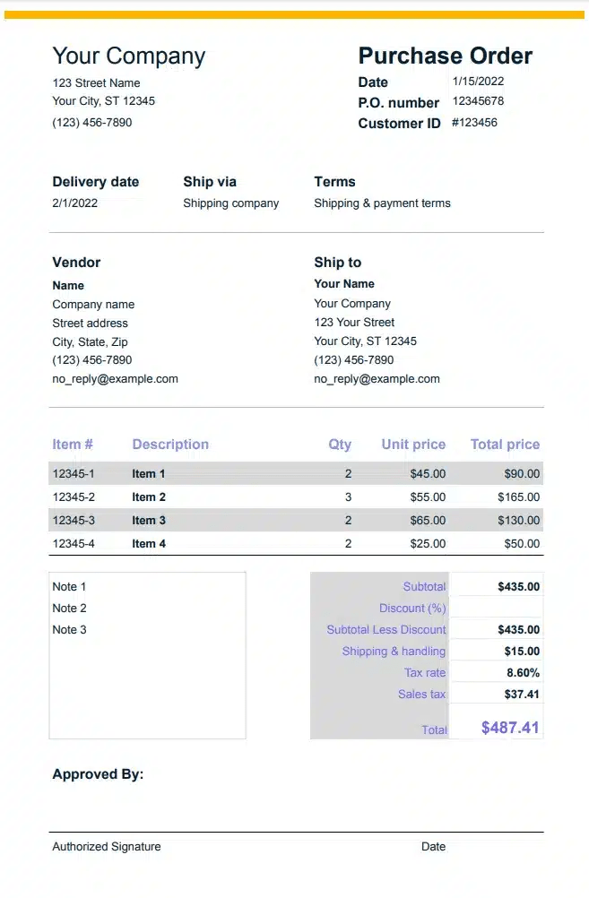Viewport: 589px width, 898px height.
Task: Click the Shipping company text under Ship via
Action: (230, 203)
